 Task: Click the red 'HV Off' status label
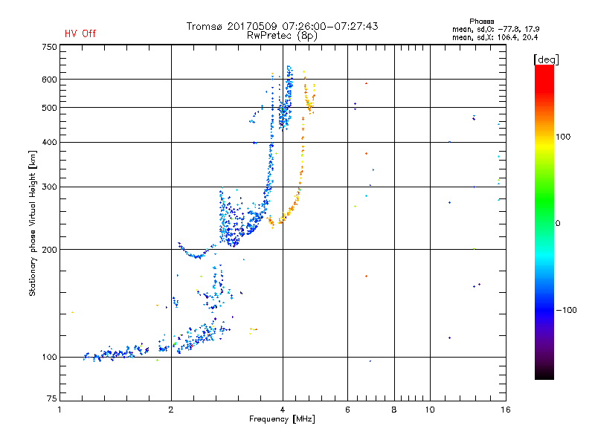(80, 33)
